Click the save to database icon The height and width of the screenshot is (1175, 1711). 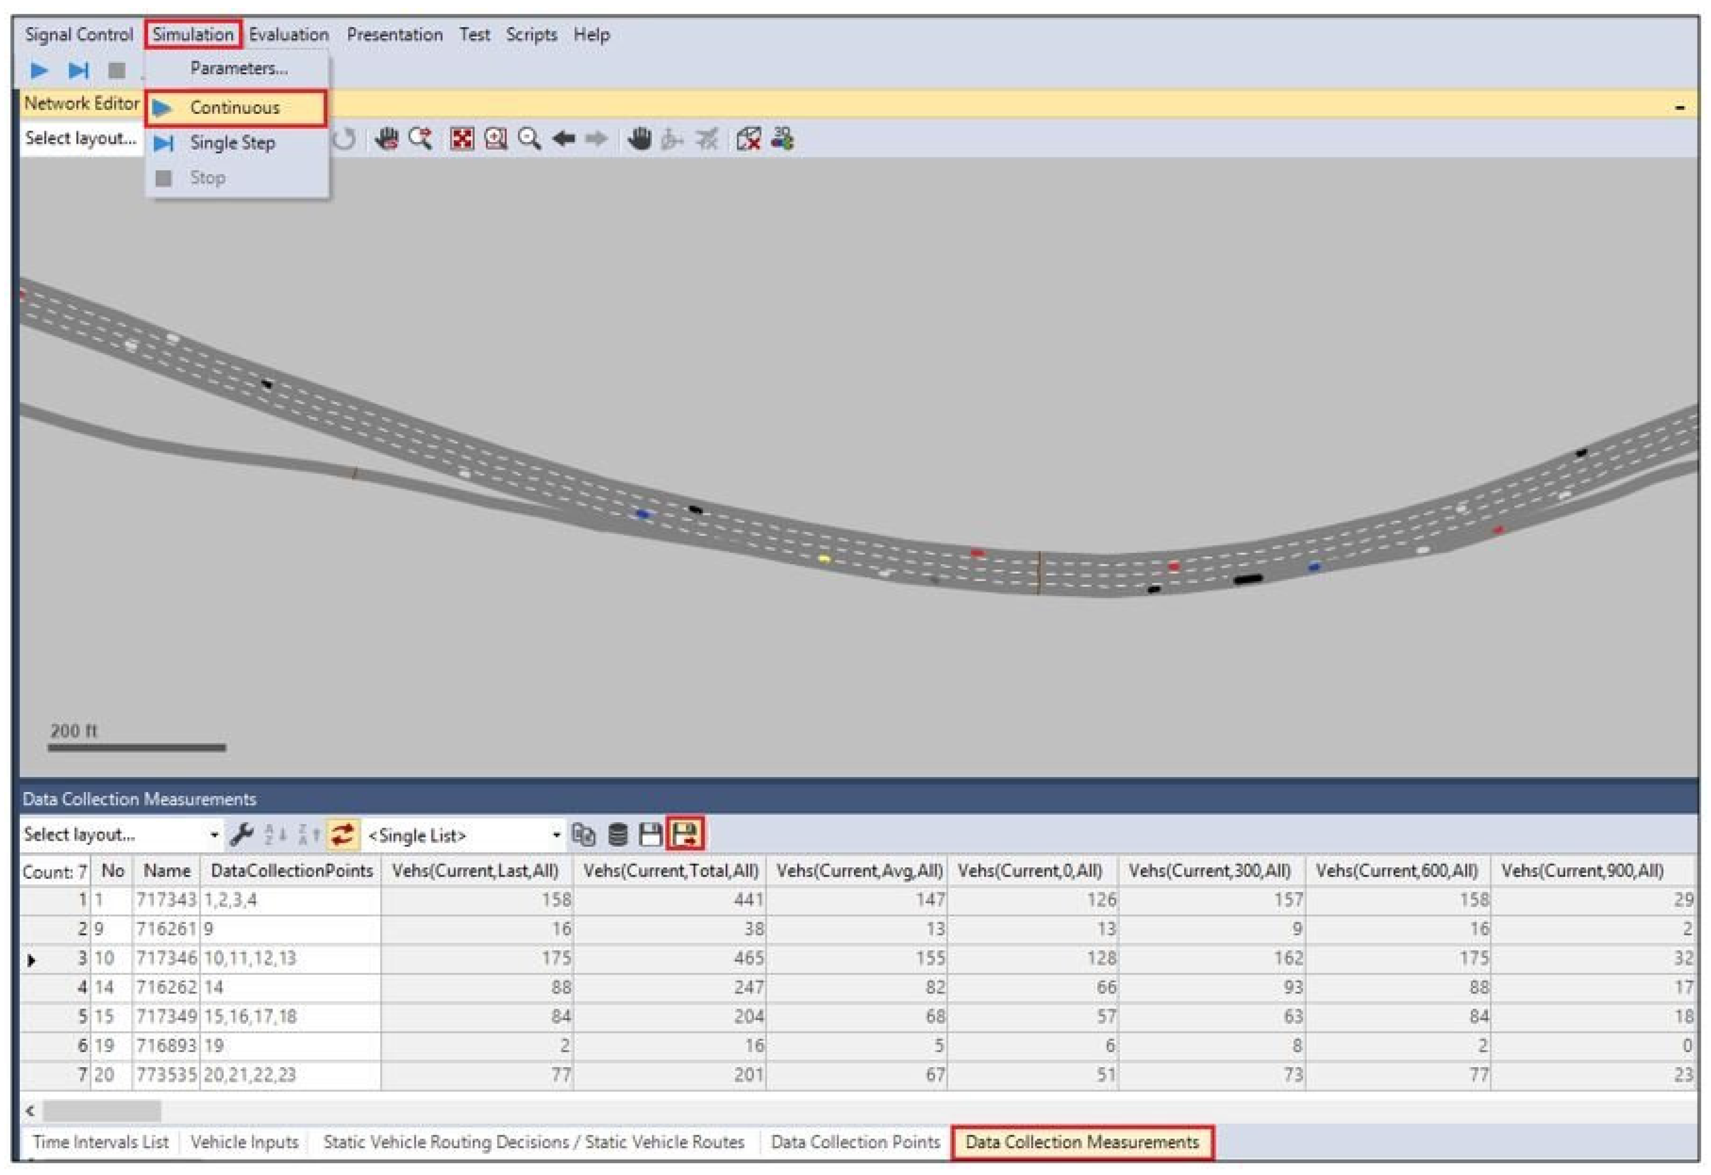pos(618,834)
